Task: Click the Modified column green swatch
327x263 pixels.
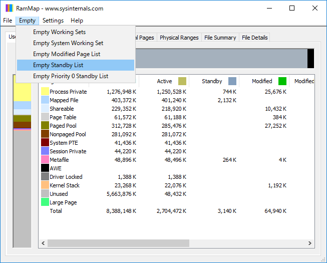Action: [x=282, y=81]
